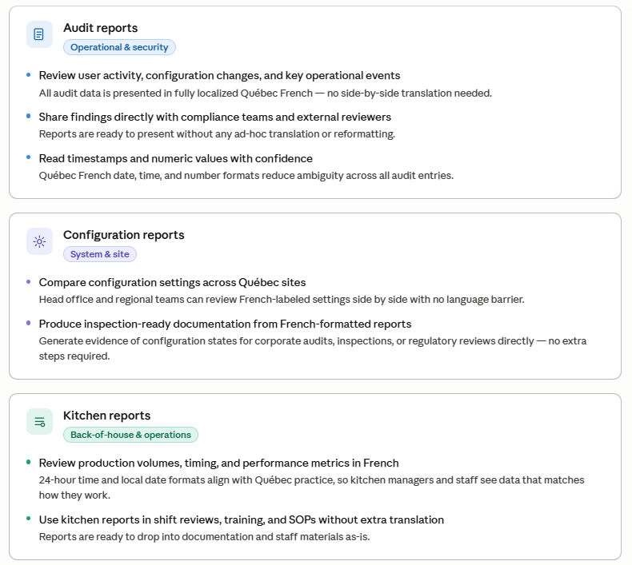Image resolution: width=632 pixels, height=565 pixels.
Task: Click 'Read timestamps and numeric values' item
Action: click(176, 158)
